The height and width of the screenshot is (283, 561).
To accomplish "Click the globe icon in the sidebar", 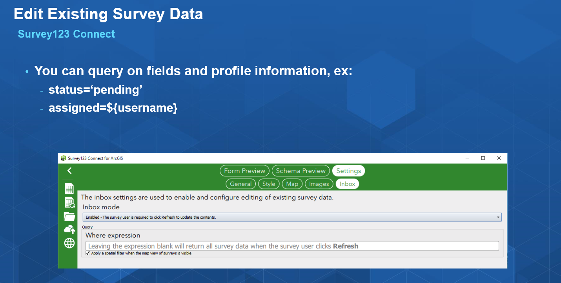I will tap(69, 243).
